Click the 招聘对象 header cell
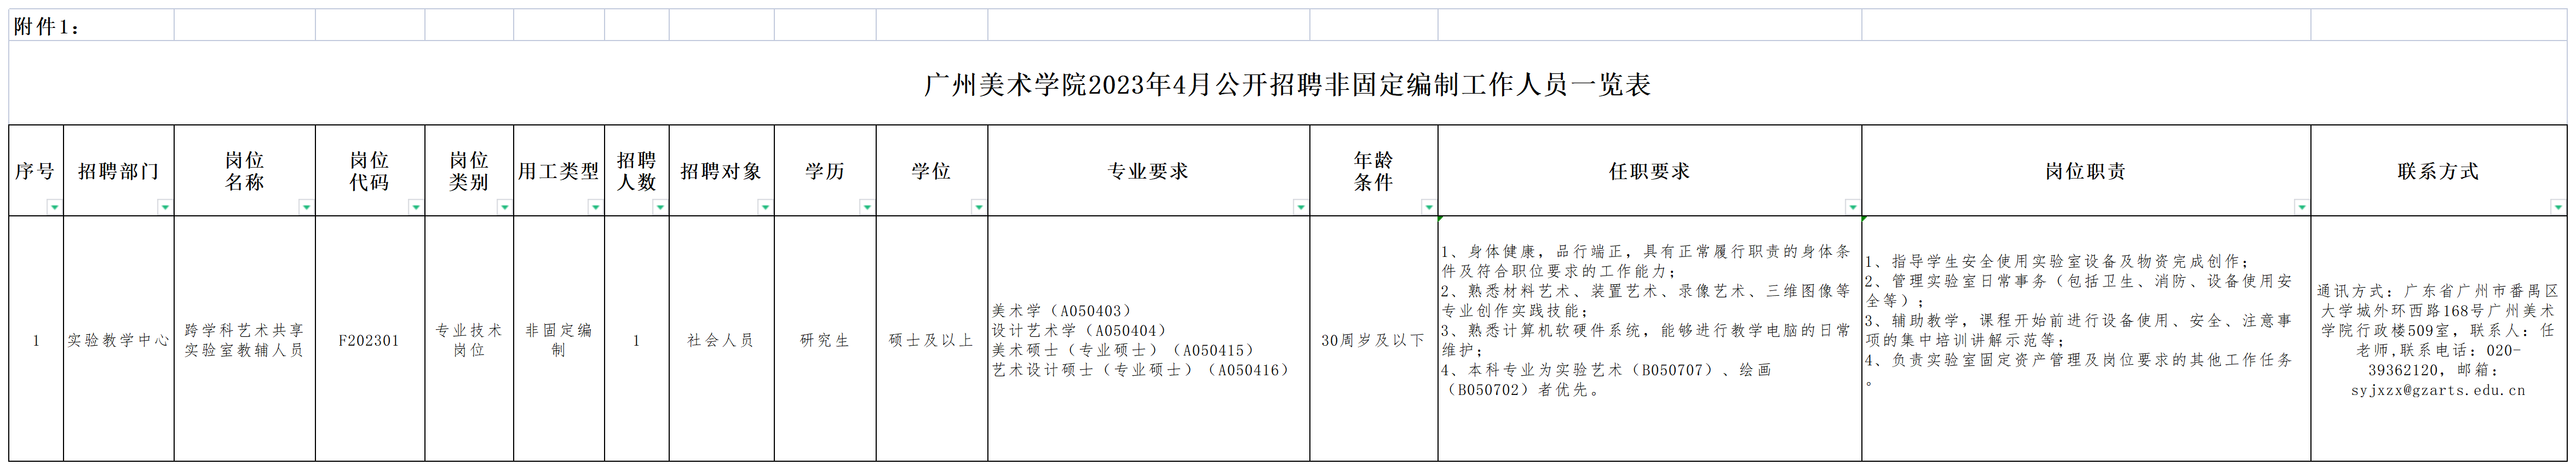This screenshot has width=2576, height=470. pyautogui.click(x=722, y=171)
